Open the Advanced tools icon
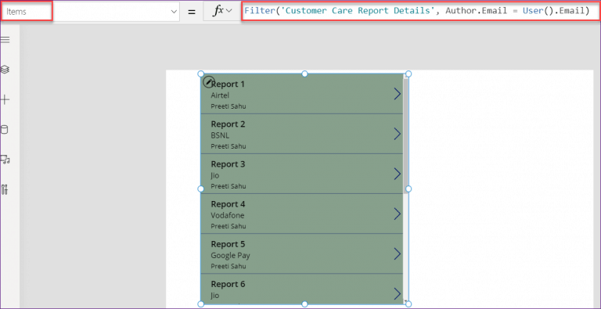601x309 pixels. tap(5, 189)
